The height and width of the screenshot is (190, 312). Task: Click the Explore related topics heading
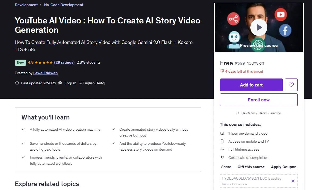click(47, 184)
